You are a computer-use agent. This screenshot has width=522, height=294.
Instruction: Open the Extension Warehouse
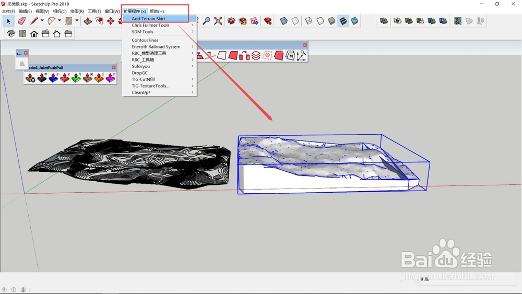[243, 21]
